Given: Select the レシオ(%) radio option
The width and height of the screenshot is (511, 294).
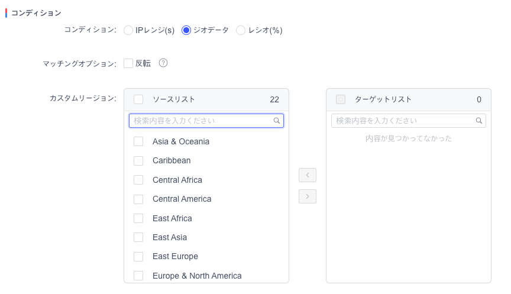Looking at the screenshot, I should [241, 30].
